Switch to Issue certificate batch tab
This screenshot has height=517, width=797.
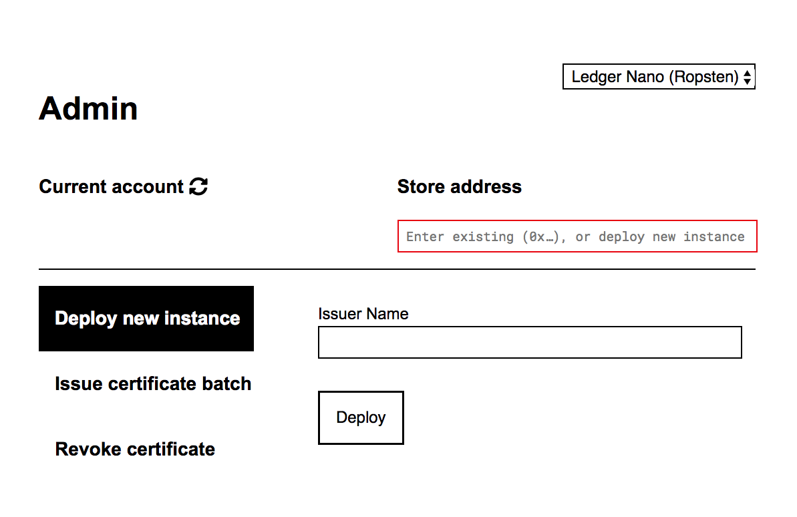point(154,383)
